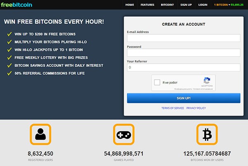Click the blue SIGN UP! button

[184, 98]
